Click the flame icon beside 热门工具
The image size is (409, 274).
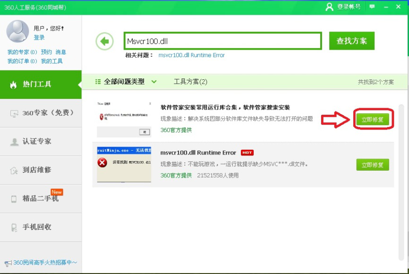tap(13, 85)
